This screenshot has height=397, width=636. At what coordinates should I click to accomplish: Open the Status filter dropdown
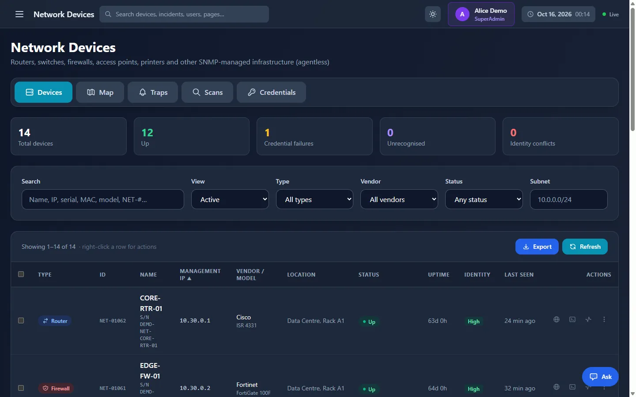click(x=484, y=199)
